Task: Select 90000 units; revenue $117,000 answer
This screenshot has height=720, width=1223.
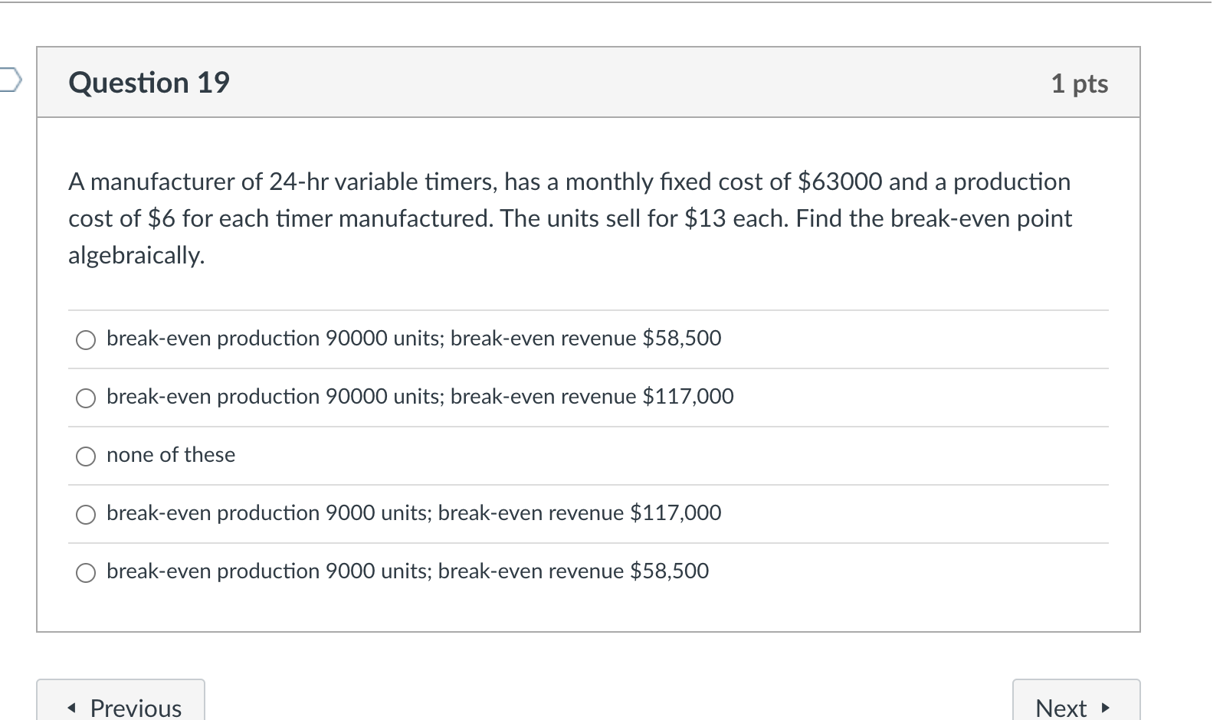Action: point(86,398)
